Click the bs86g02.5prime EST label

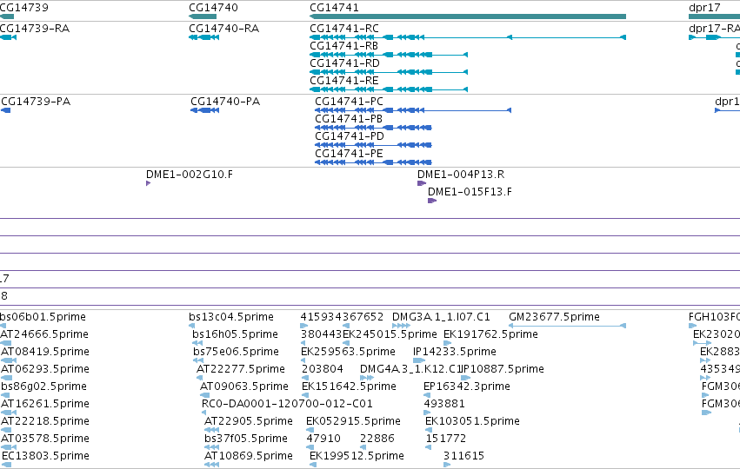(43, 386)
